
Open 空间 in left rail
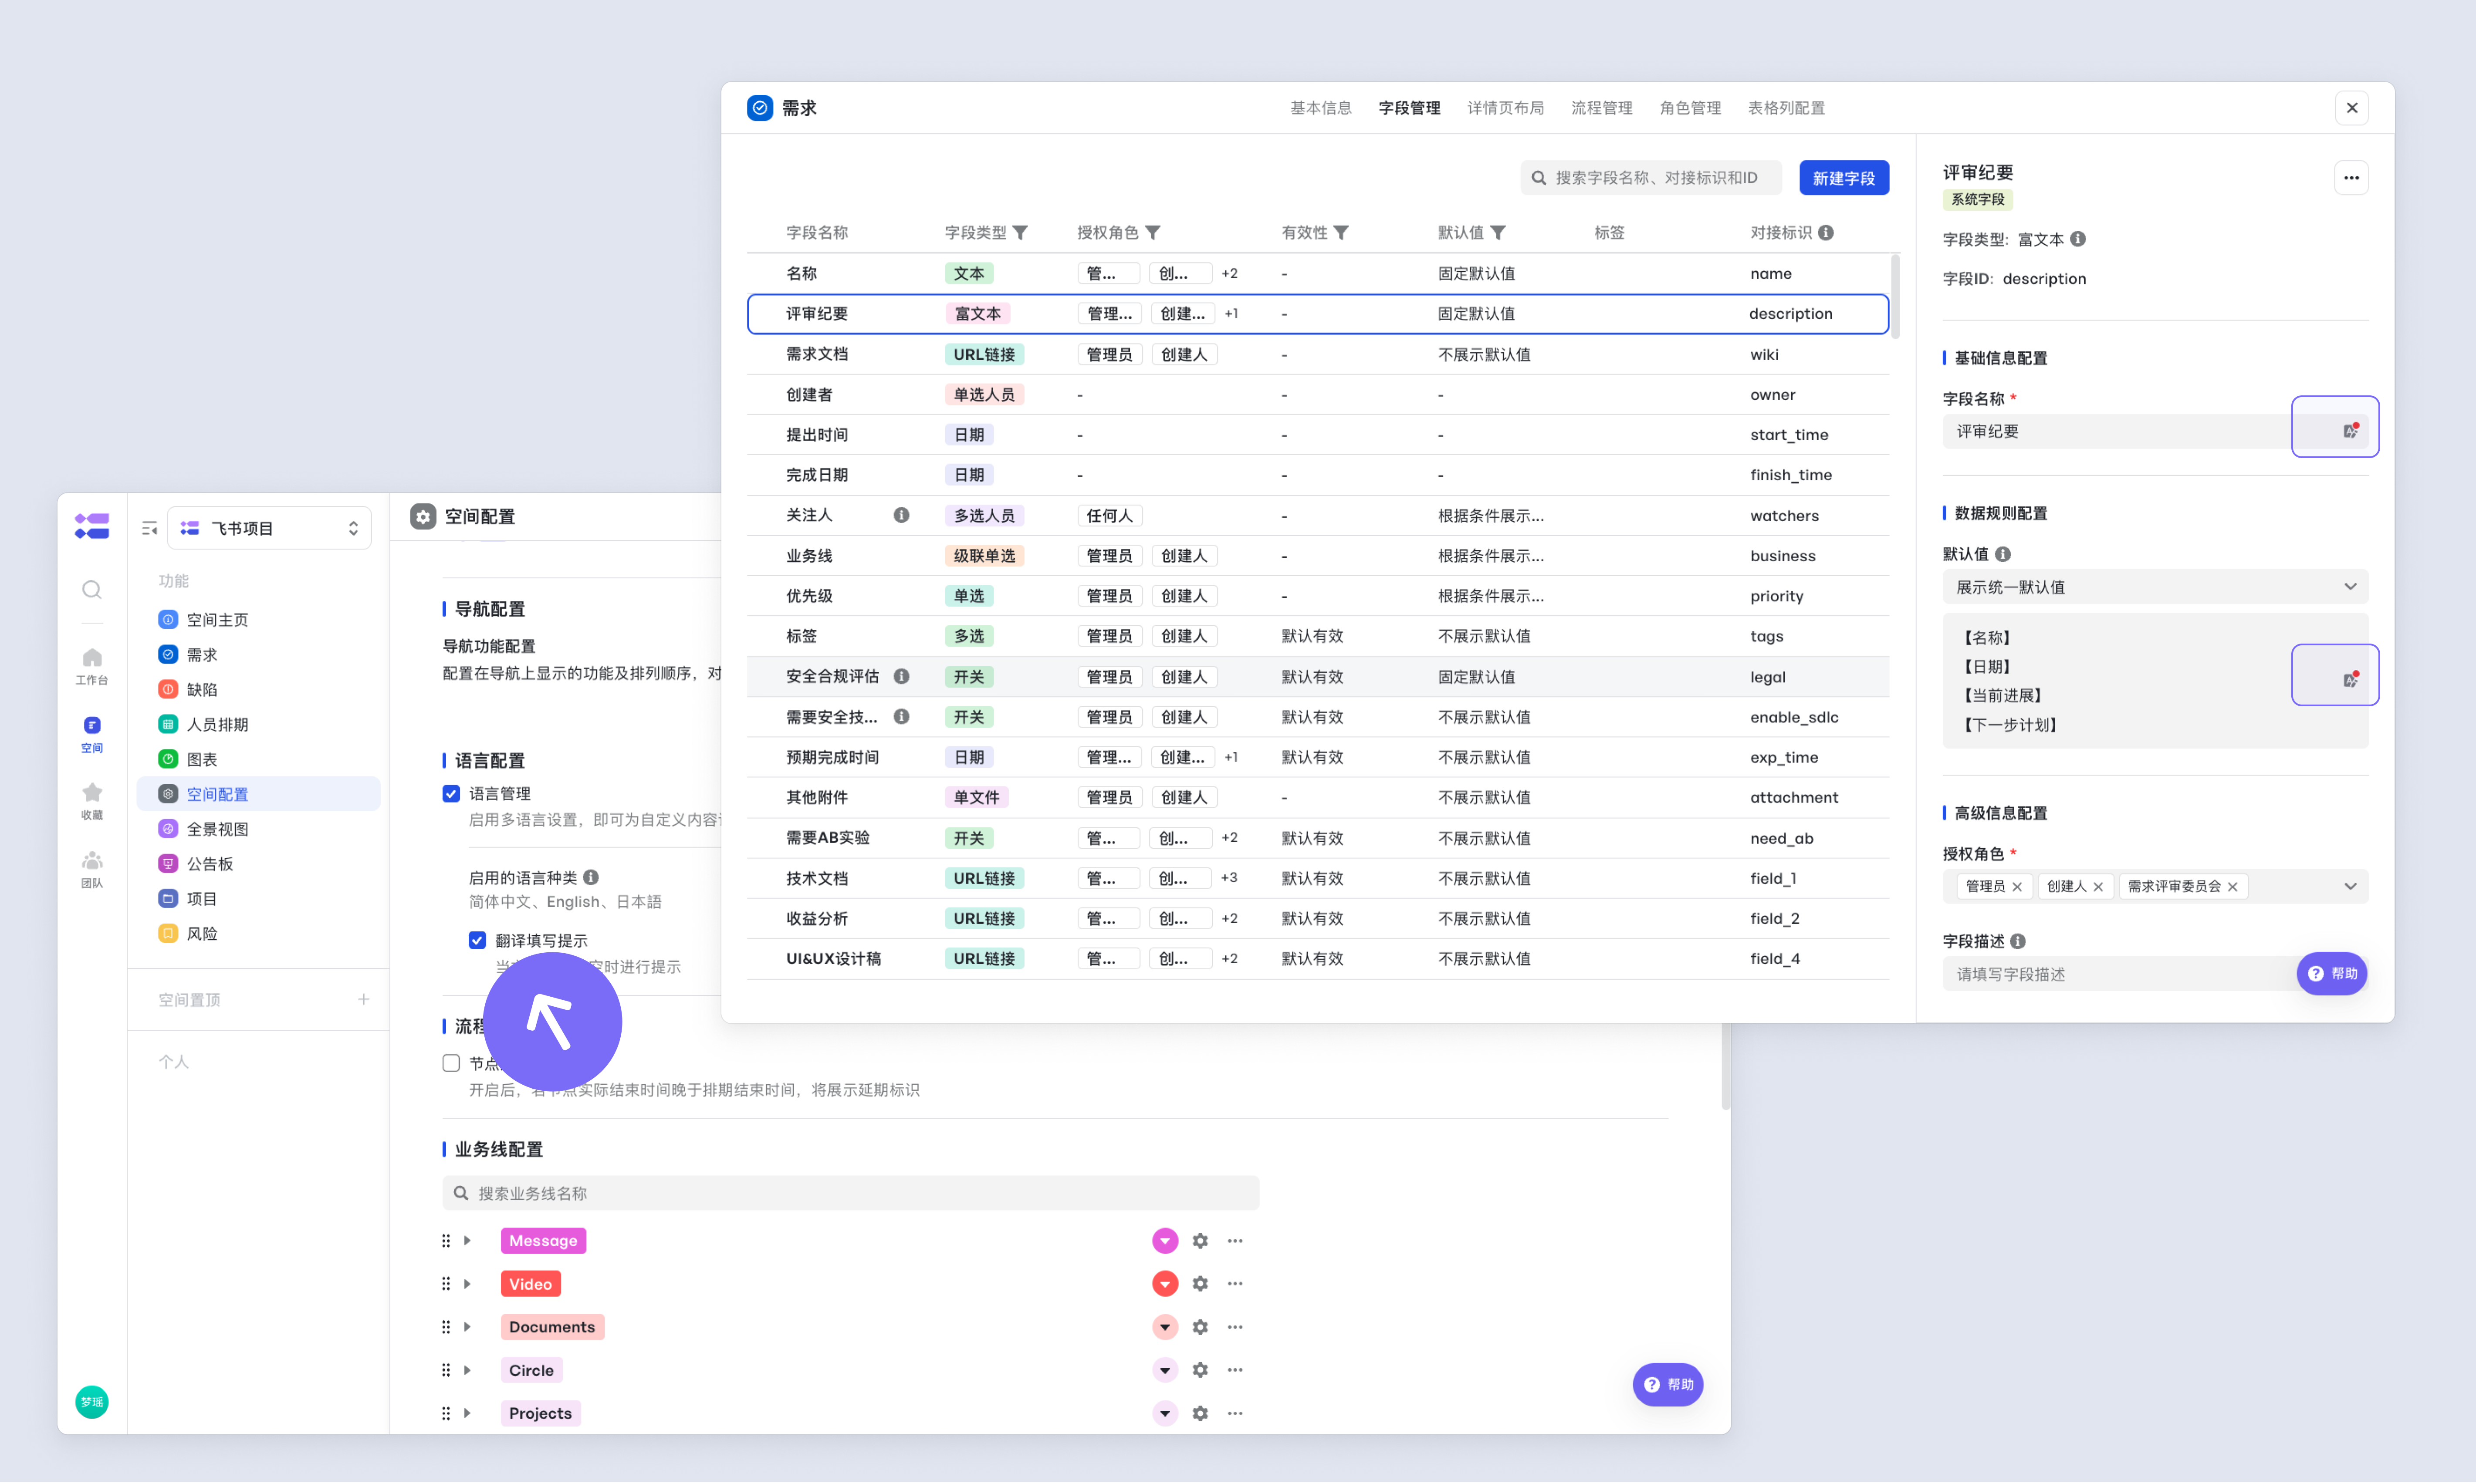pyautogui.click(x=92, y=734)
